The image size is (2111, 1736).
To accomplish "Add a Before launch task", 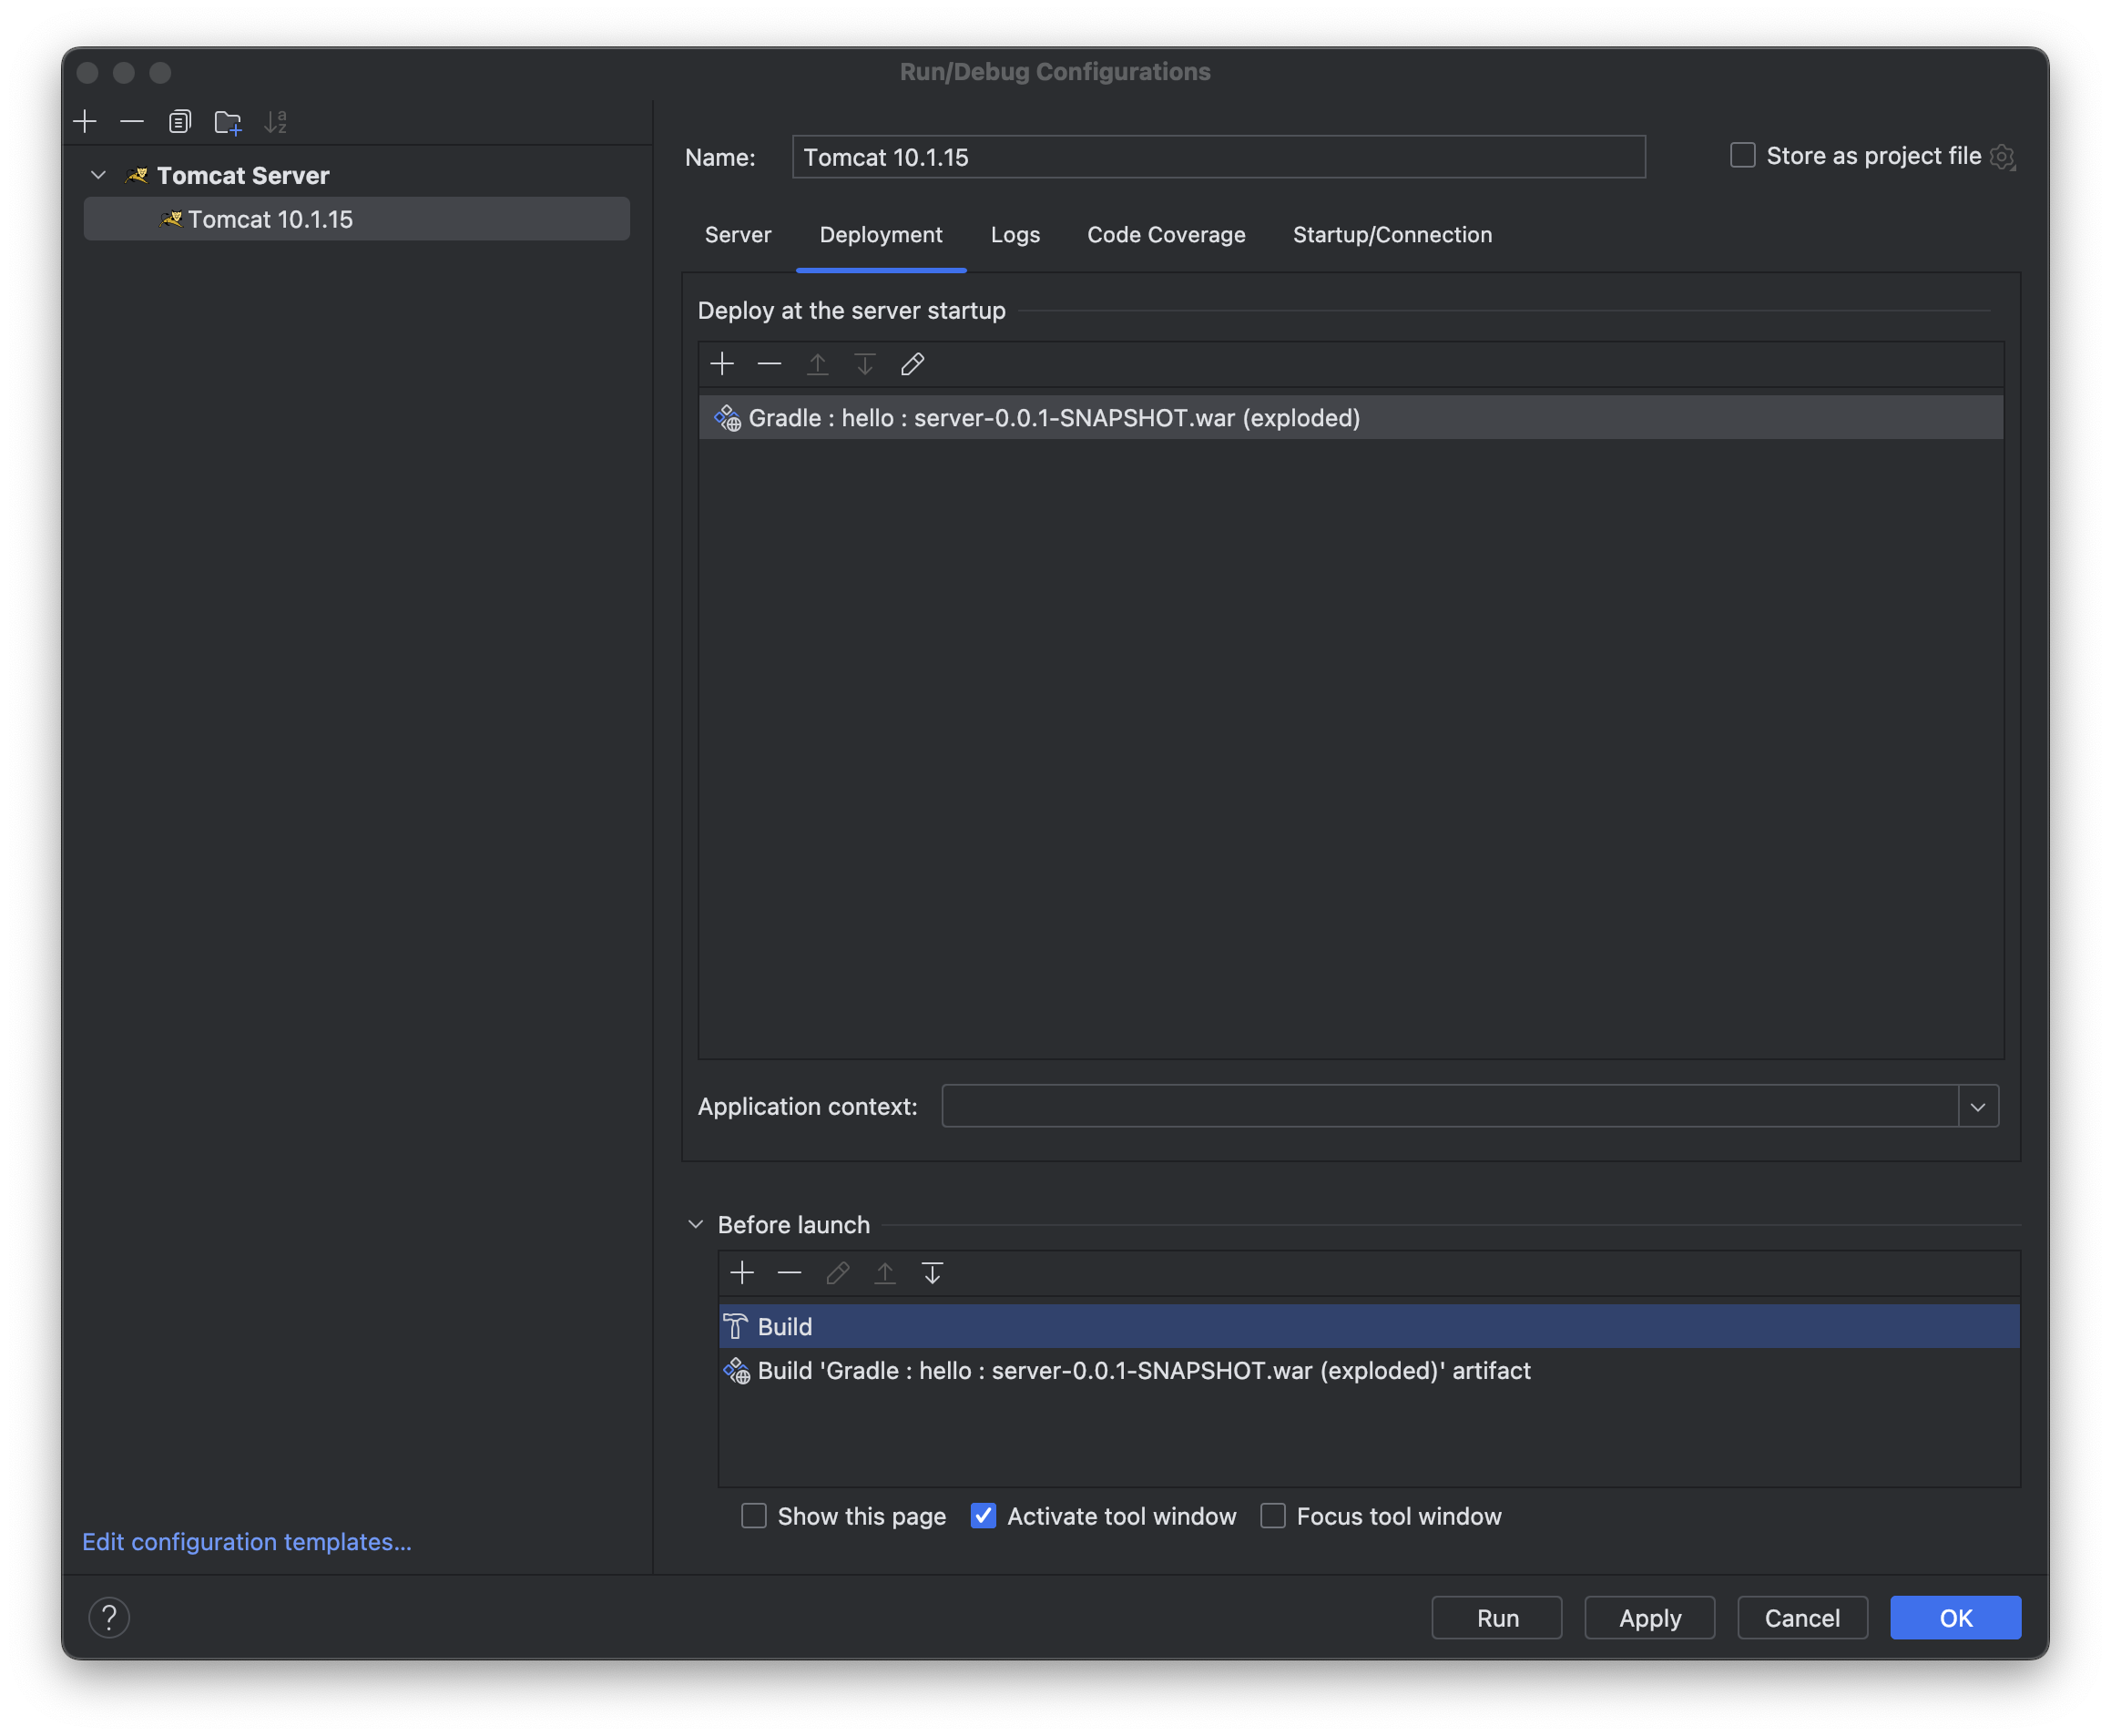I will (742, 1273).
